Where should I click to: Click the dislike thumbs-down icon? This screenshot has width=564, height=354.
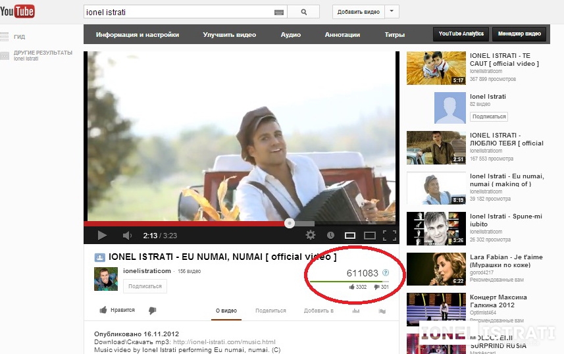point(152,310)
